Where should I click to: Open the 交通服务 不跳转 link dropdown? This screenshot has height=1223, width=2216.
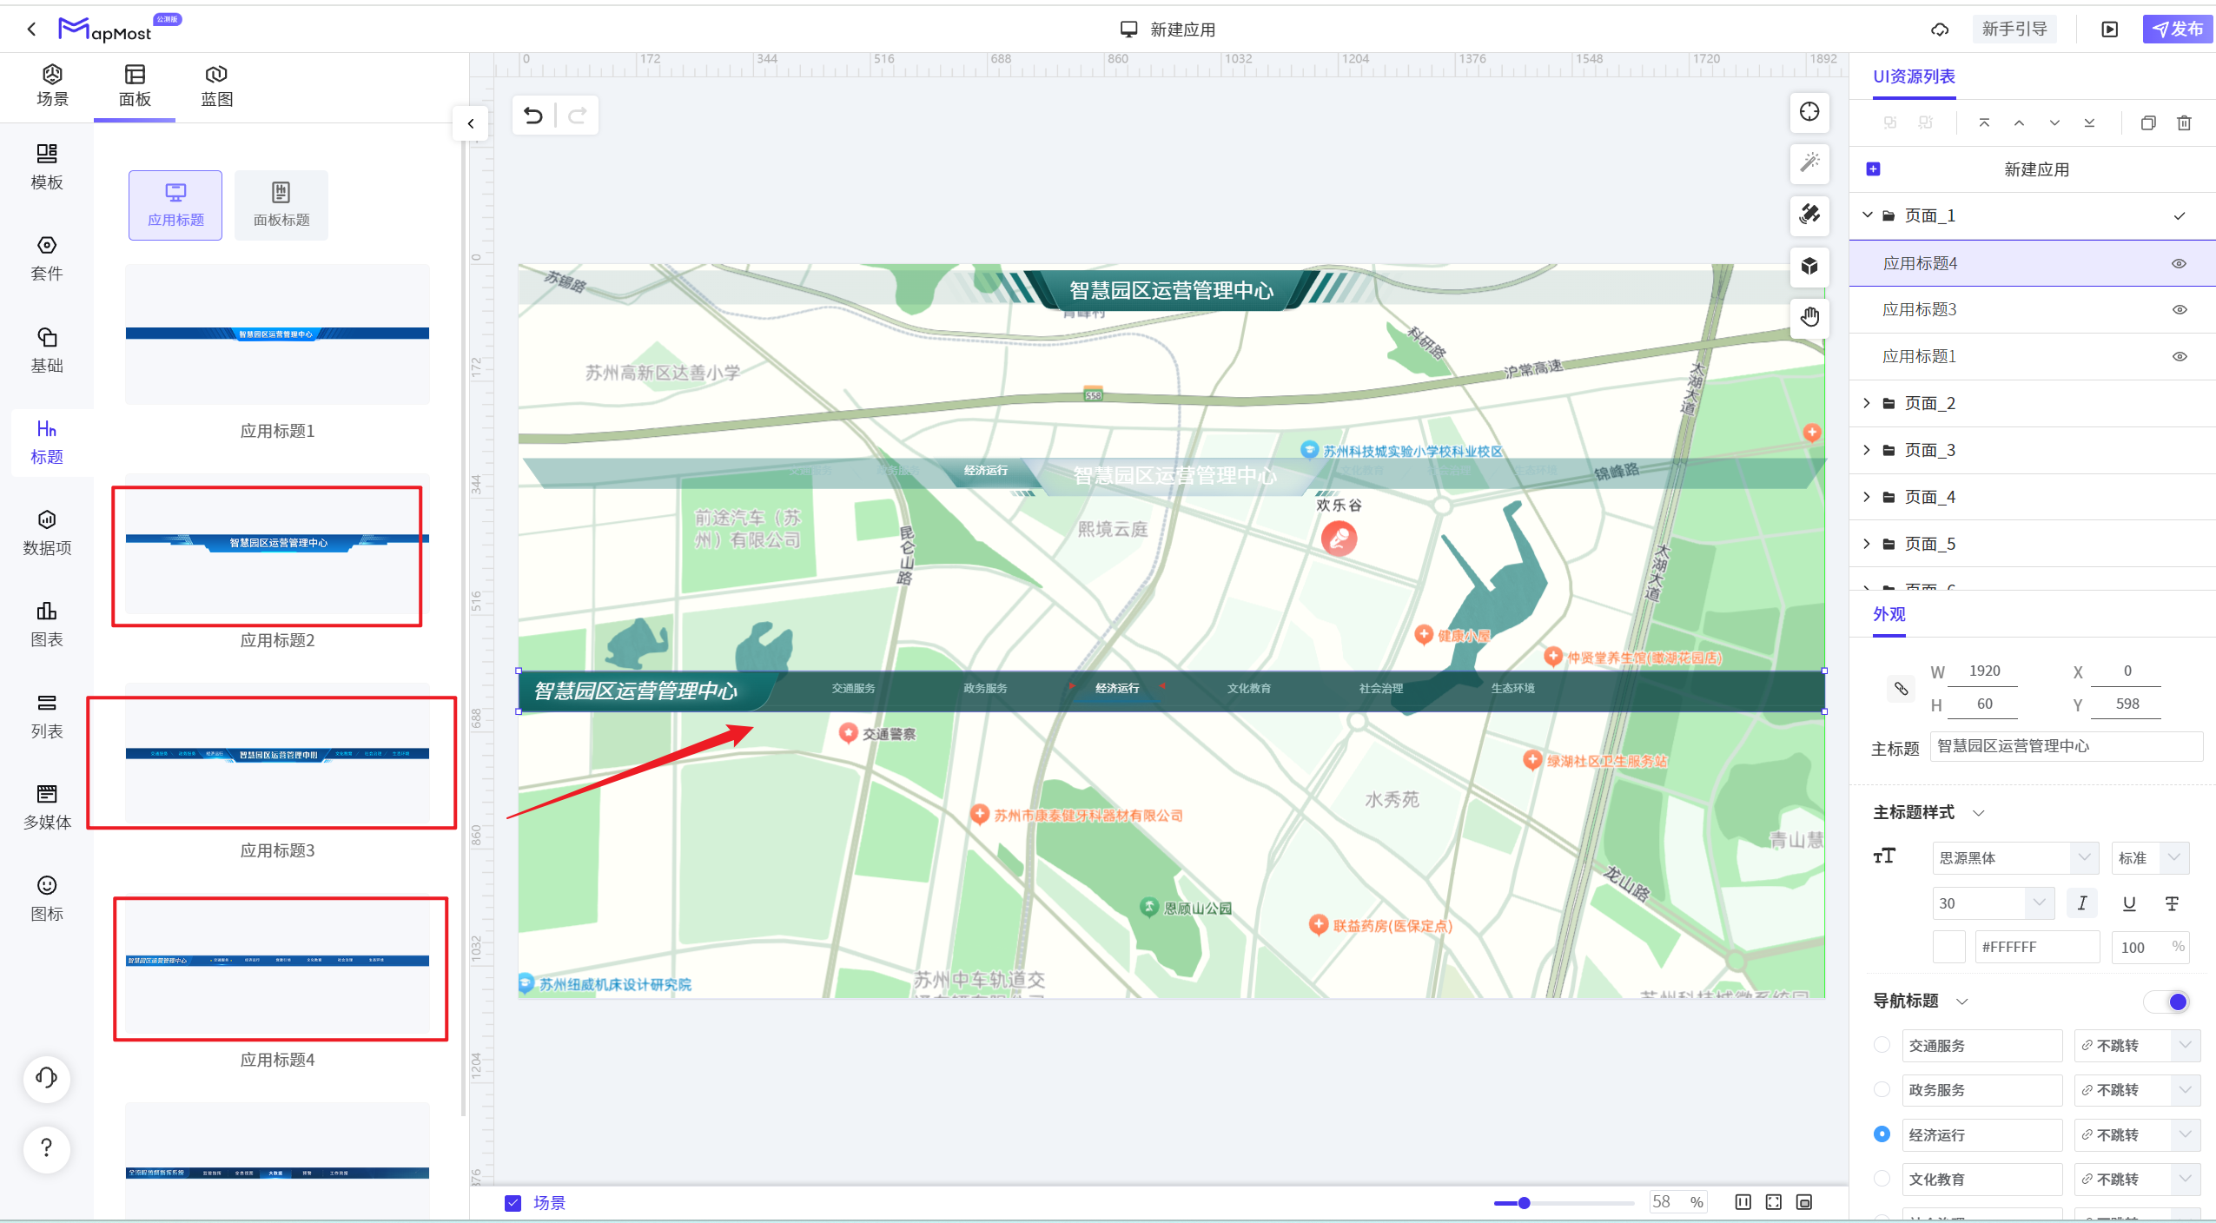pos(2137,1045)
